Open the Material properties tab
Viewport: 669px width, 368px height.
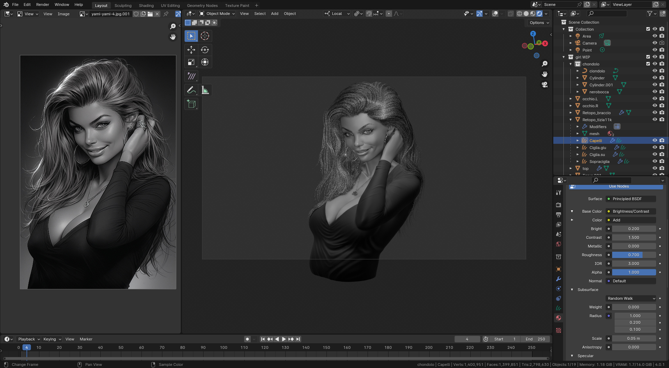(559, 318)
